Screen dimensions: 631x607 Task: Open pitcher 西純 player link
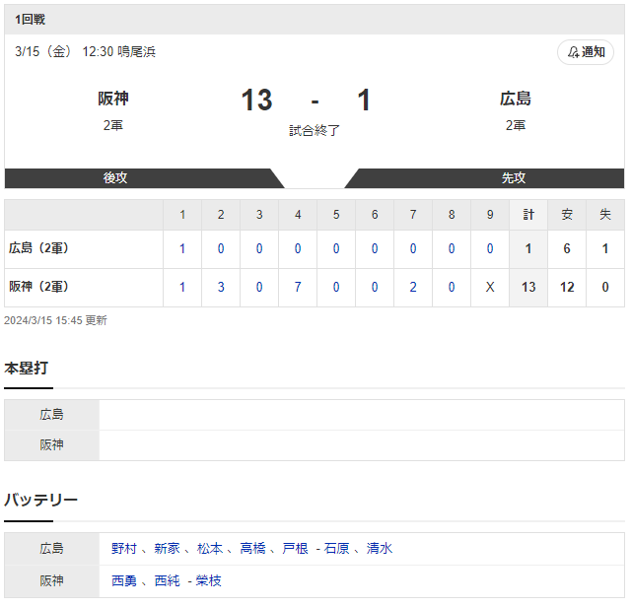coord(168,582)
